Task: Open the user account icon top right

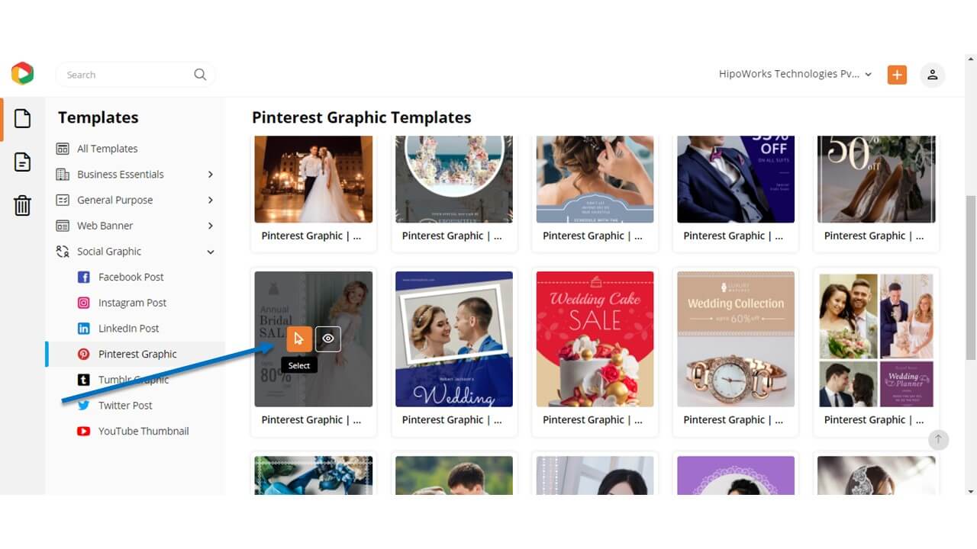Action: (x=932, y=74)
